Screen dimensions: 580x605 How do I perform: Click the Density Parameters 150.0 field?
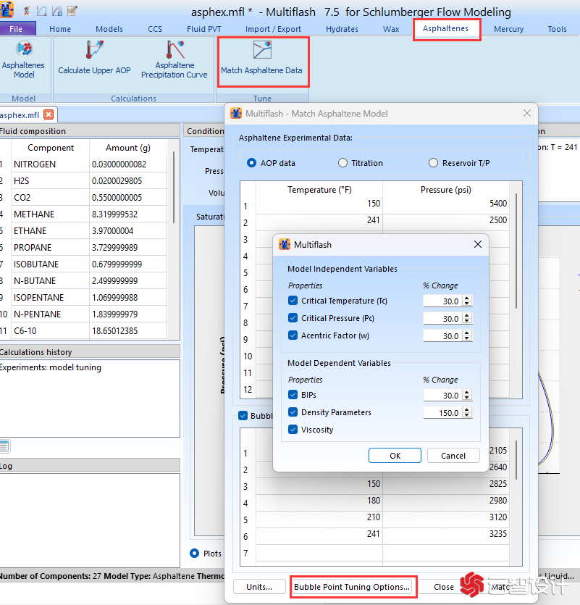(x=442, y=412)
